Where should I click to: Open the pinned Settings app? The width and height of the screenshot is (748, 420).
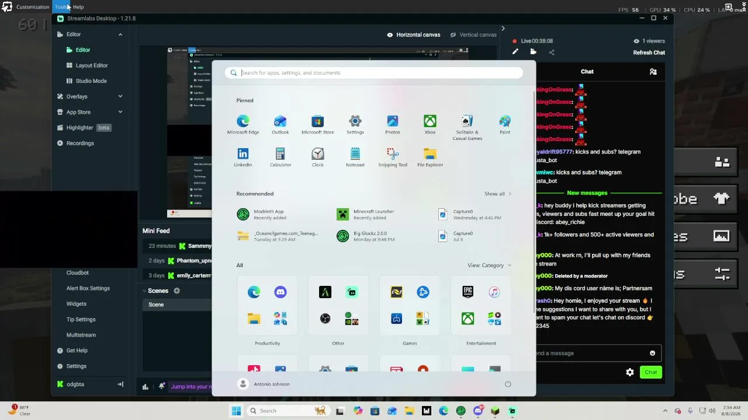355,125
